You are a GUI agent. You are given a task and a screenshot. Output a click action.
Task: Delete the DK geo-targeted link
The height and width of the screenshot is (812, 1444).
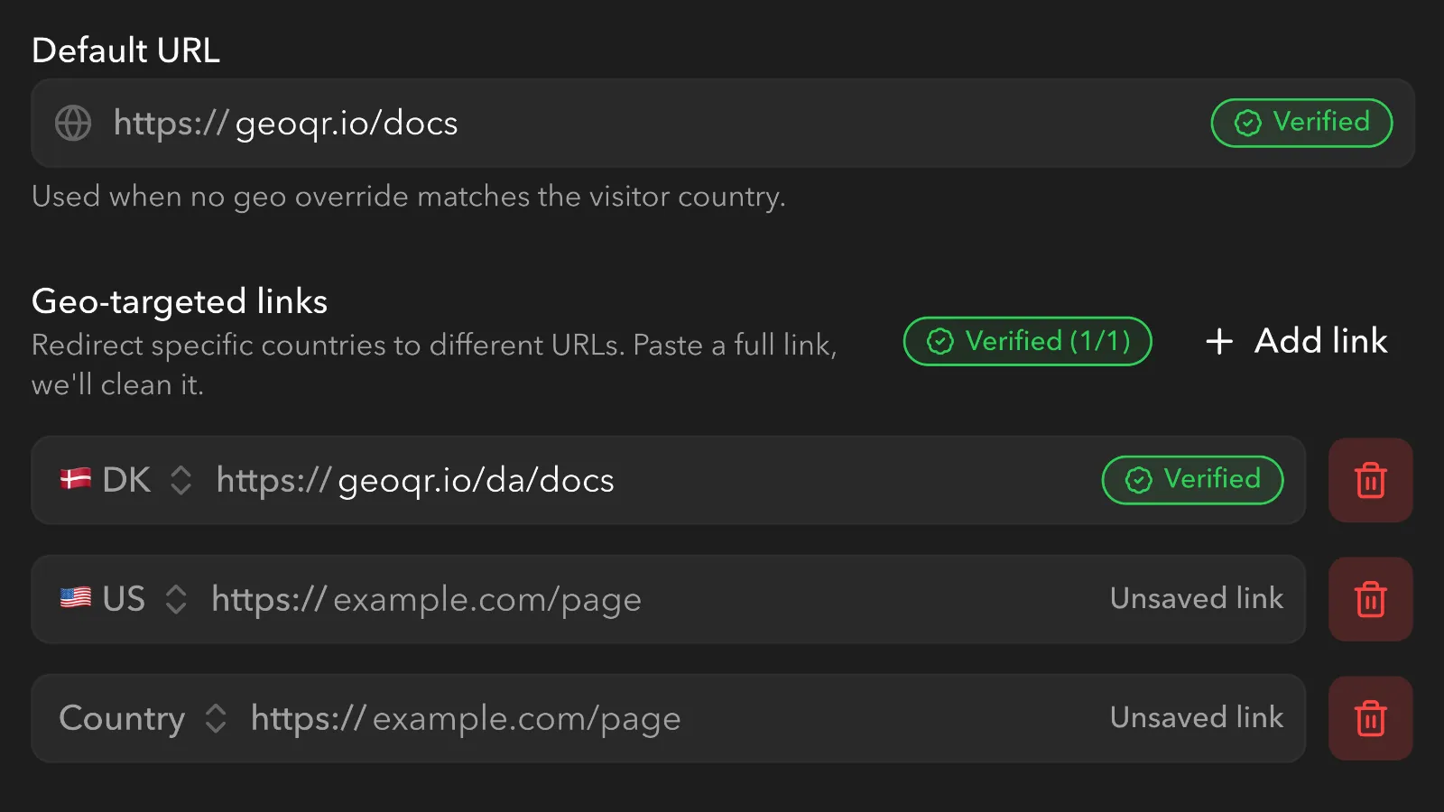[1370, 480]
